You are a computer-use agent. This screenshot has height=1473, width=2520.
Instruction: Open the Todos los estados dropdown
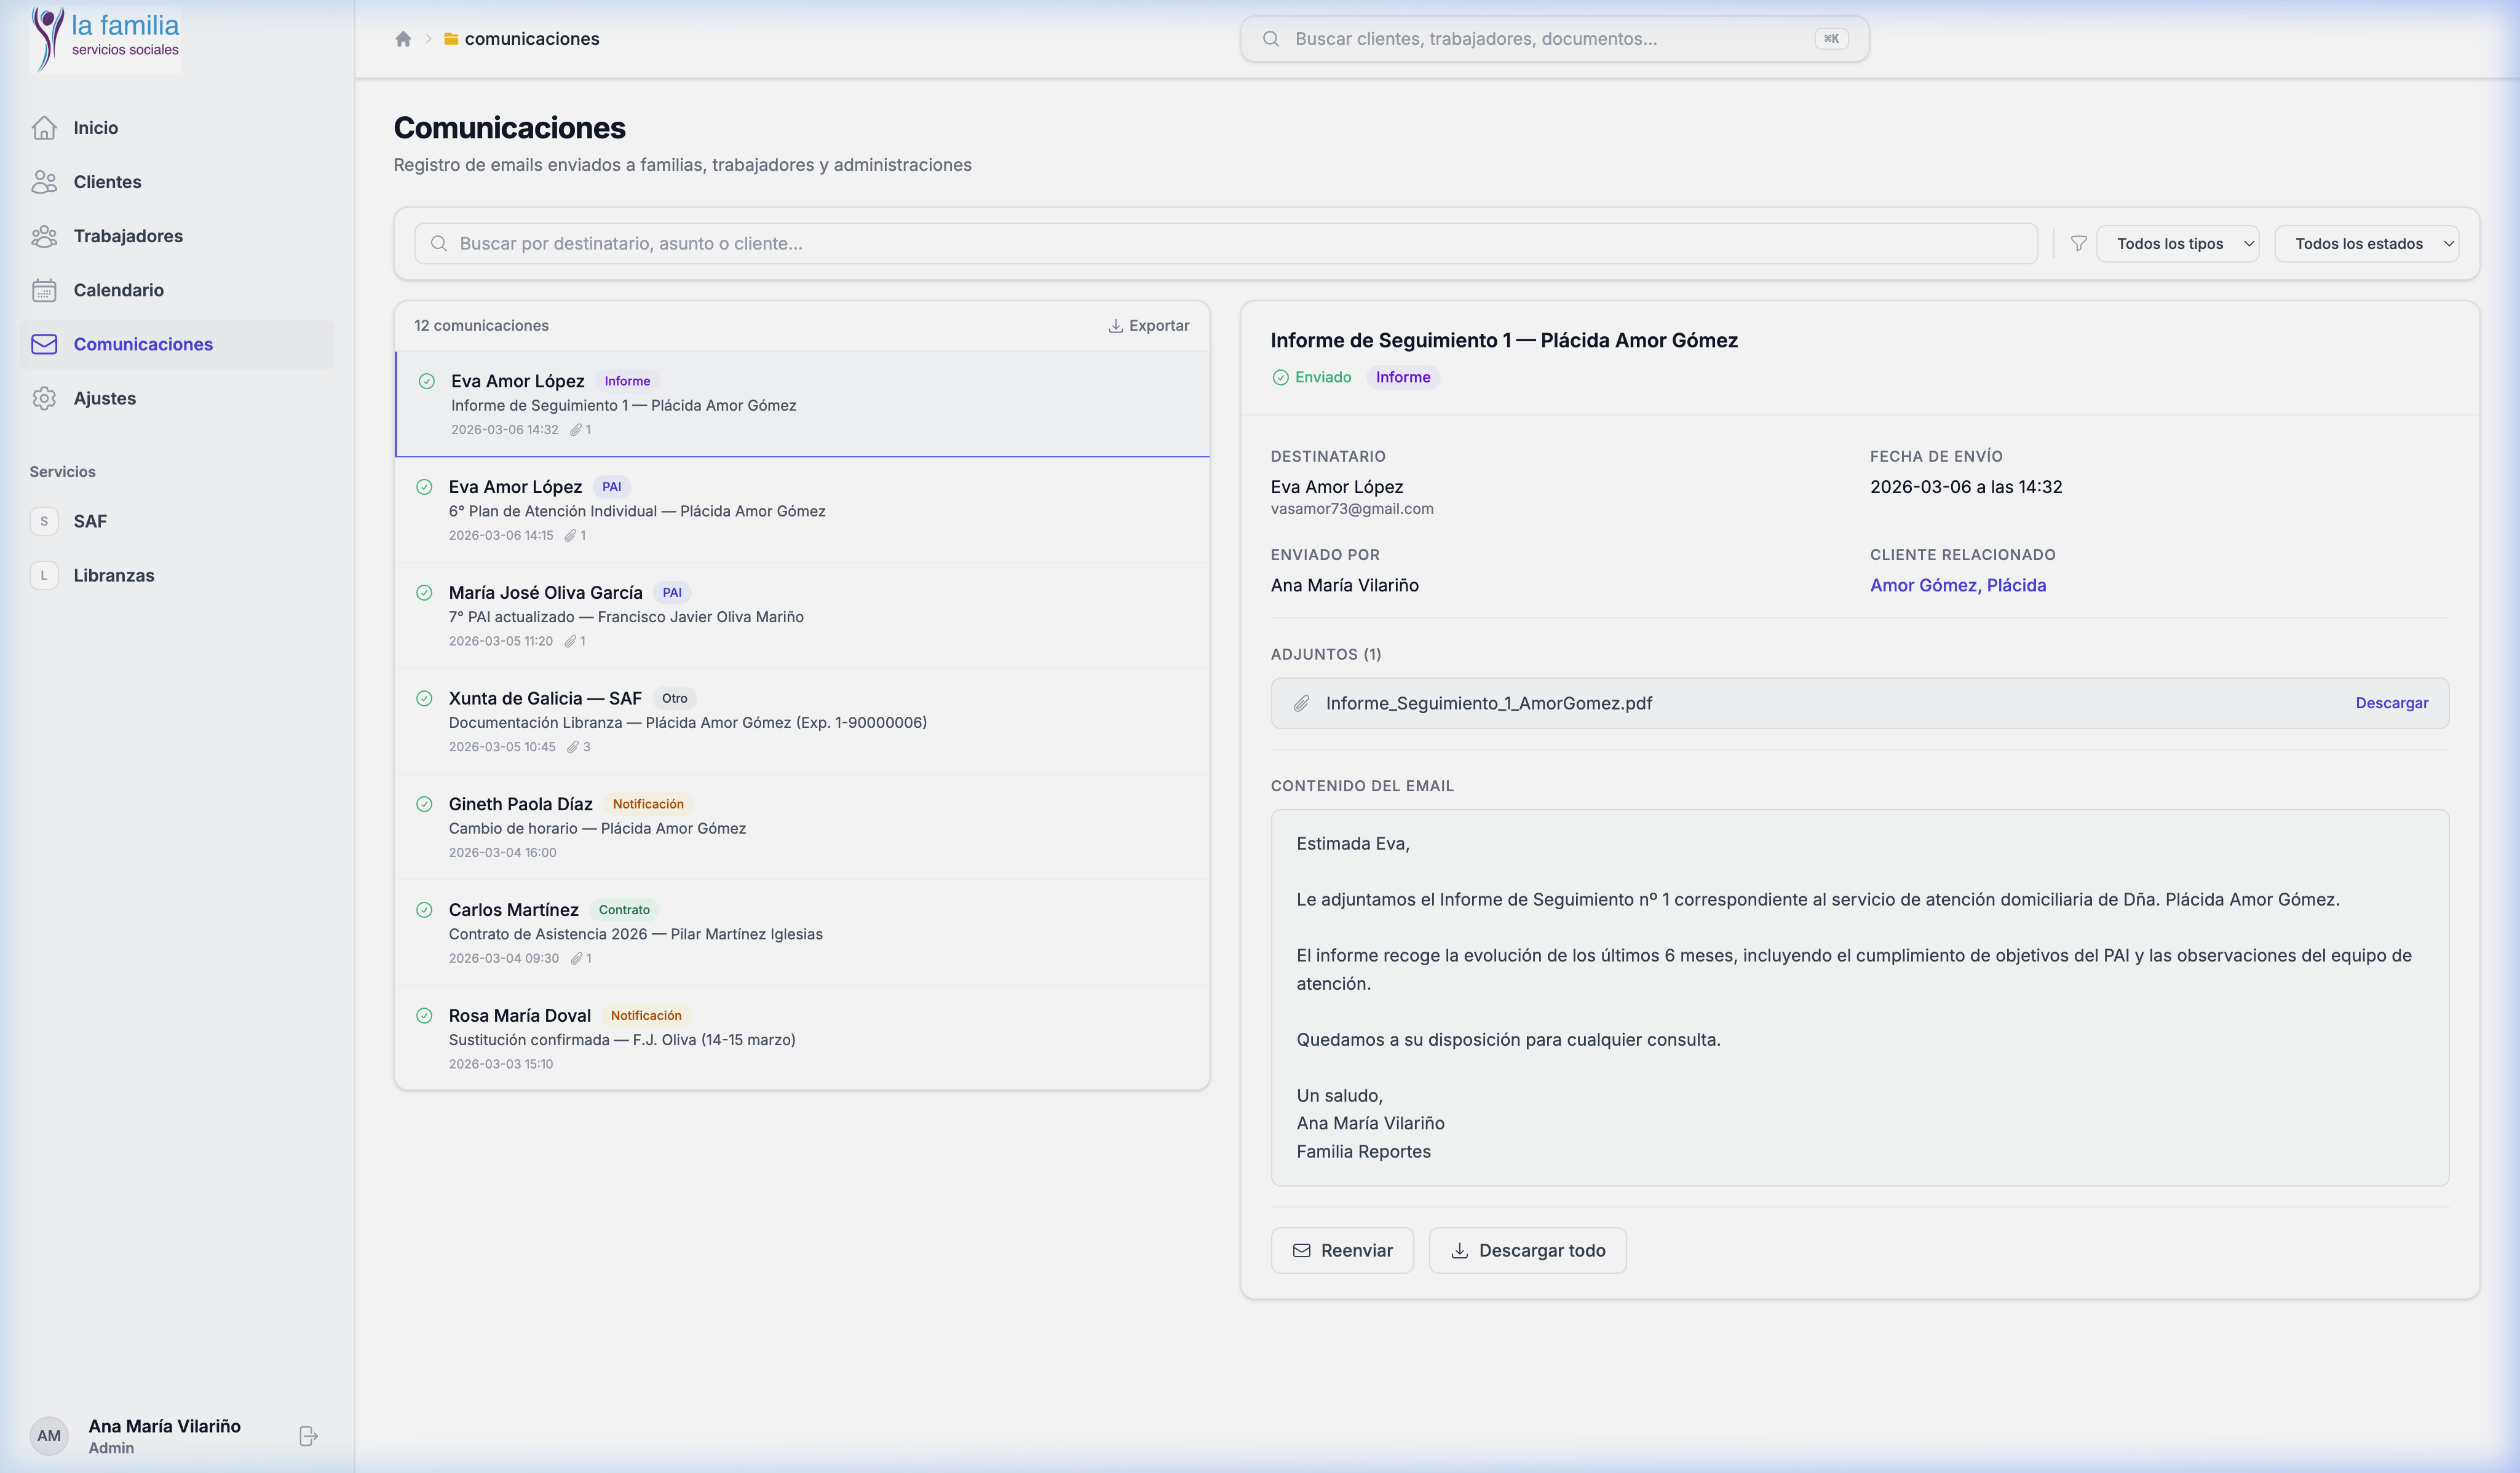coord(2366,243)
